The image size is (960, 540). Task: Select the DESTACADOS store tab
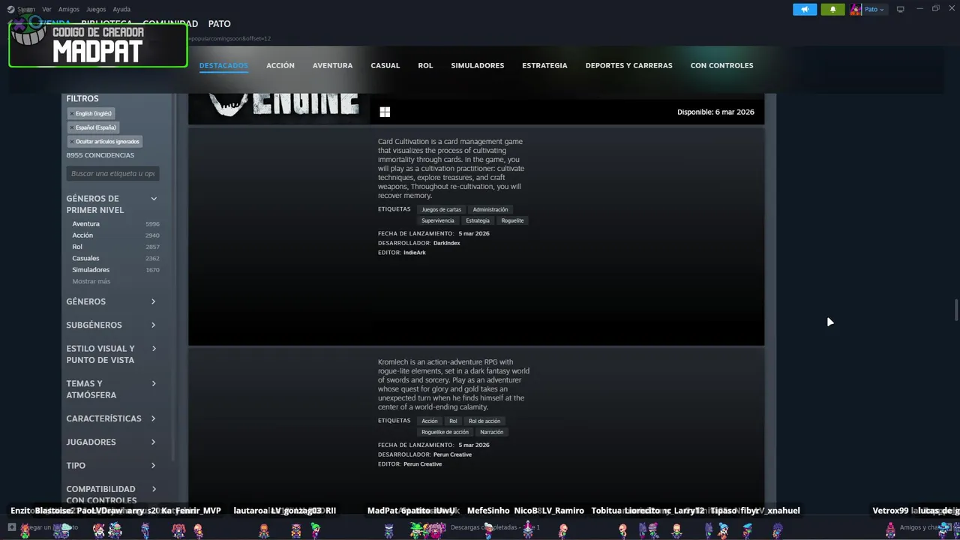tap(223, 65)
